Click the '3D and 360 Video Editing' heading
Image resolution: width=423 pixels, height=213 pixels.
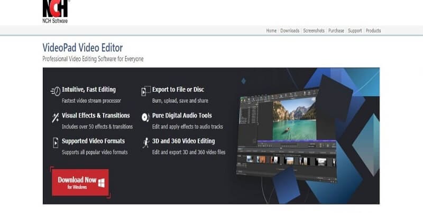183,141
